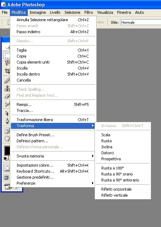Choose Scala in Trasforma submenu
This screenshot has height=227, width=161.
(x=123, y=135)
